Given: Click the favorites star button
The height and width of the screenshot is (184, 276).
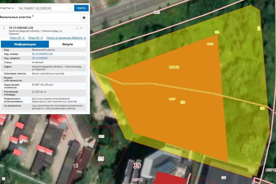Looking at the screenshot, I should point(84,18).
